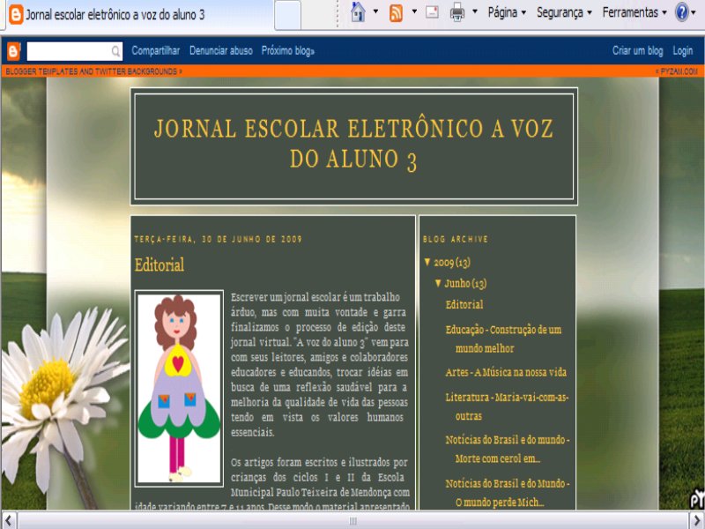Screen dimensions: 705x529
Task: Click the Blogger favicon on the tab
Action: pos(16,14)
